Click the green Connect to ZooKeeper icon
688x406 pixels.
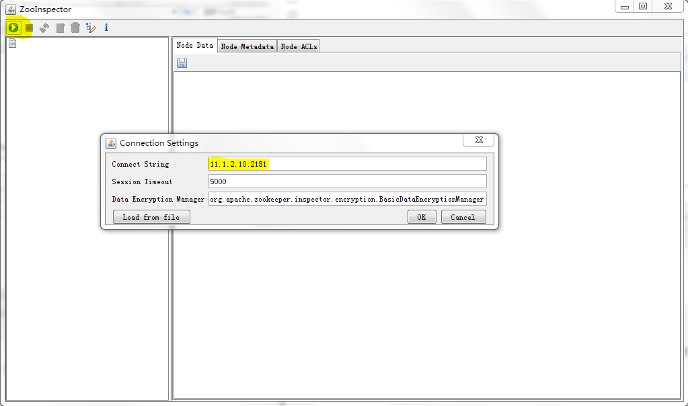click(14, 28)
